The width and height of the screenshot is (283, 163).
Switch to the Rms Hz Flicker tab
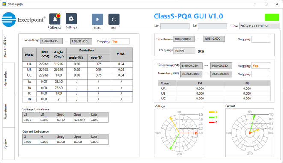[x=8, y=47]
